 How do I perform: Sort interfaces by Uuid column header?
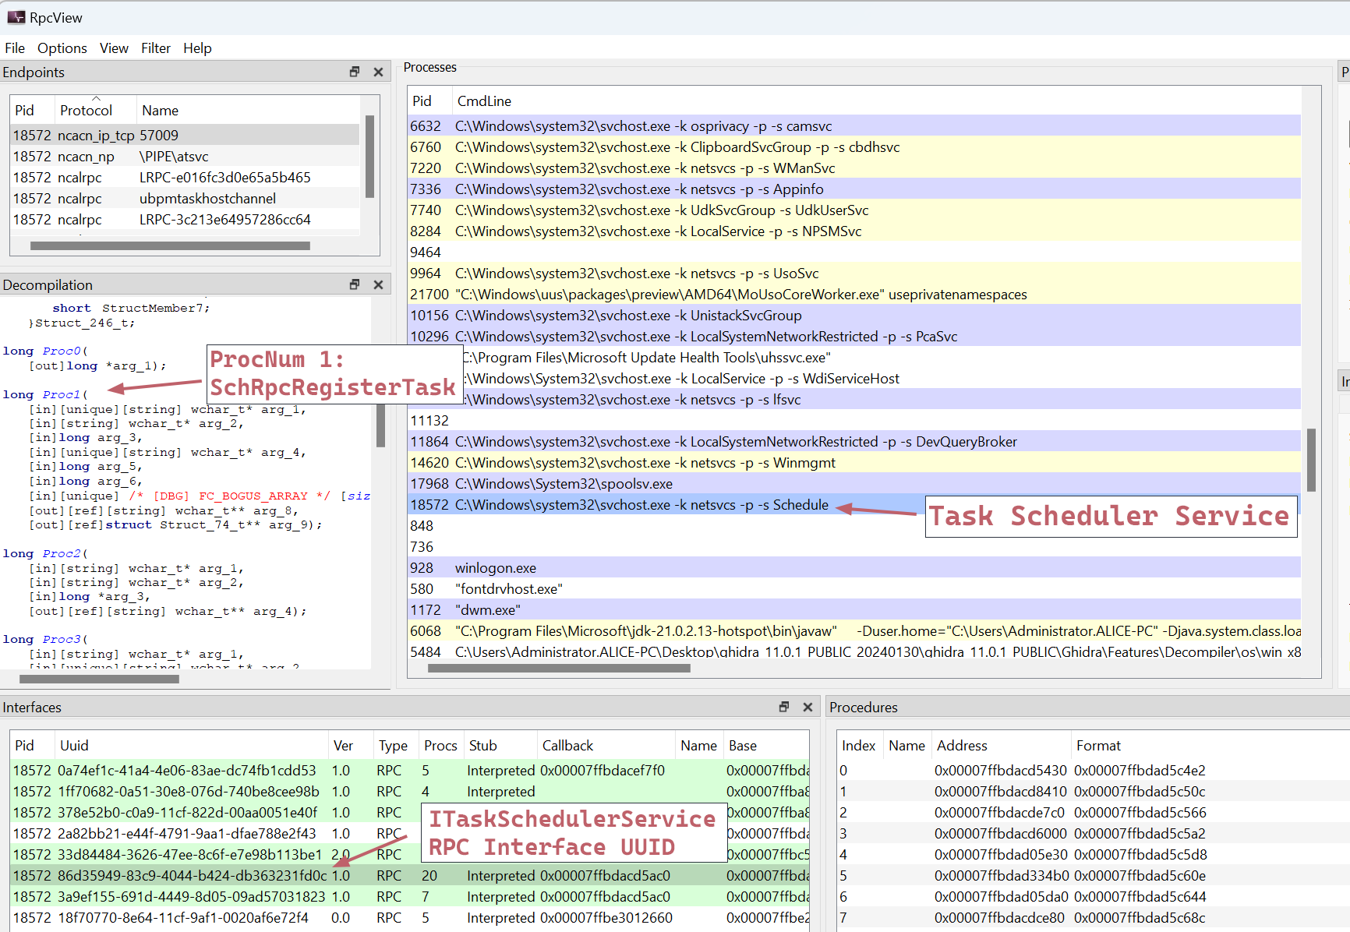(74, 746)
